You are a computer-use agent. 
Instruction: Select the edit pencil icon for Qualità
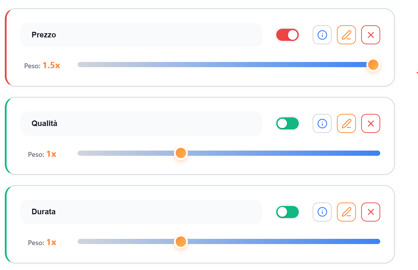point(346,123)
